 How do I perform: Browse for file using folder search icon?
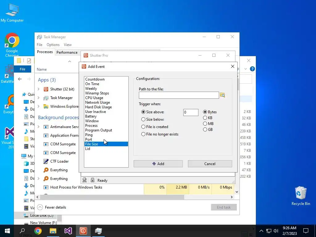point(222,95)
